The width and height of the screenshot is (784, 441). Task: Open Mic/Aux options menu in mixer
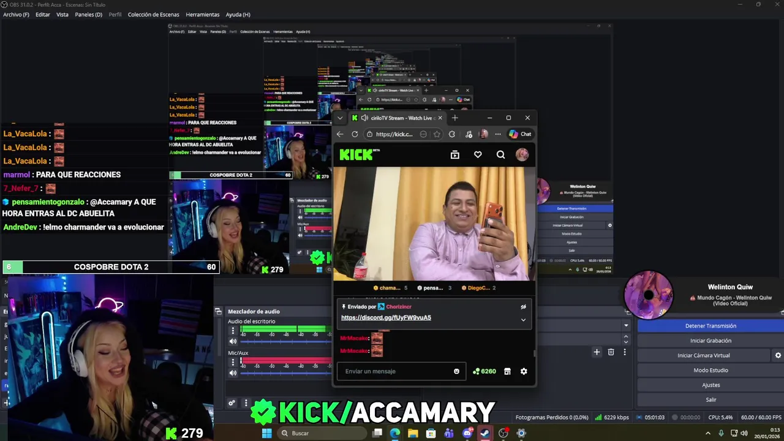[233, 363]
